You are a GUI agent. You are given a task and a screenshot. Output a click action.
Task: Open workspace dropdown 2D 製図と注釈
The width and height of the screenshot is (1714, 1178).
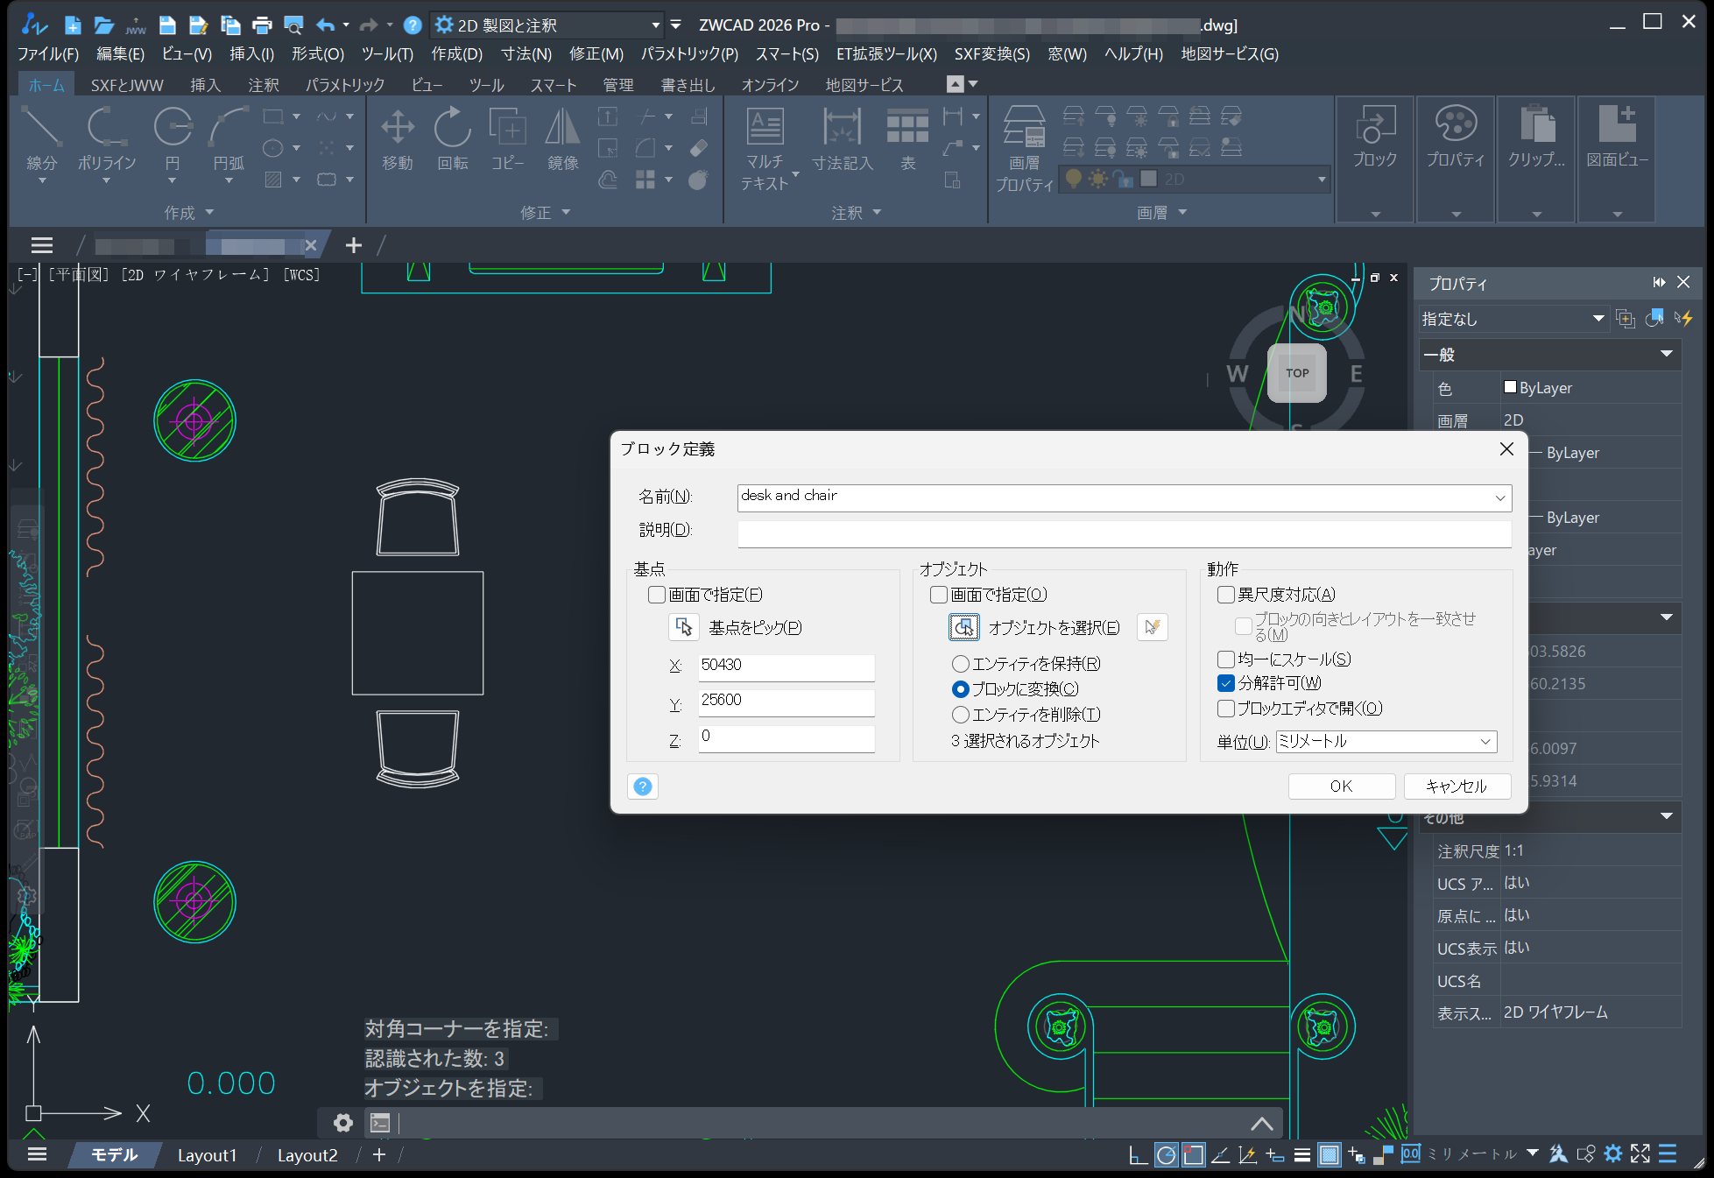(549, 25)
